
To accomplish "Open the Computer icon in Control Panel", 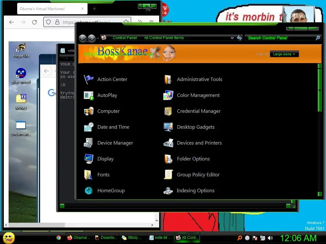I will click(89, 111).
